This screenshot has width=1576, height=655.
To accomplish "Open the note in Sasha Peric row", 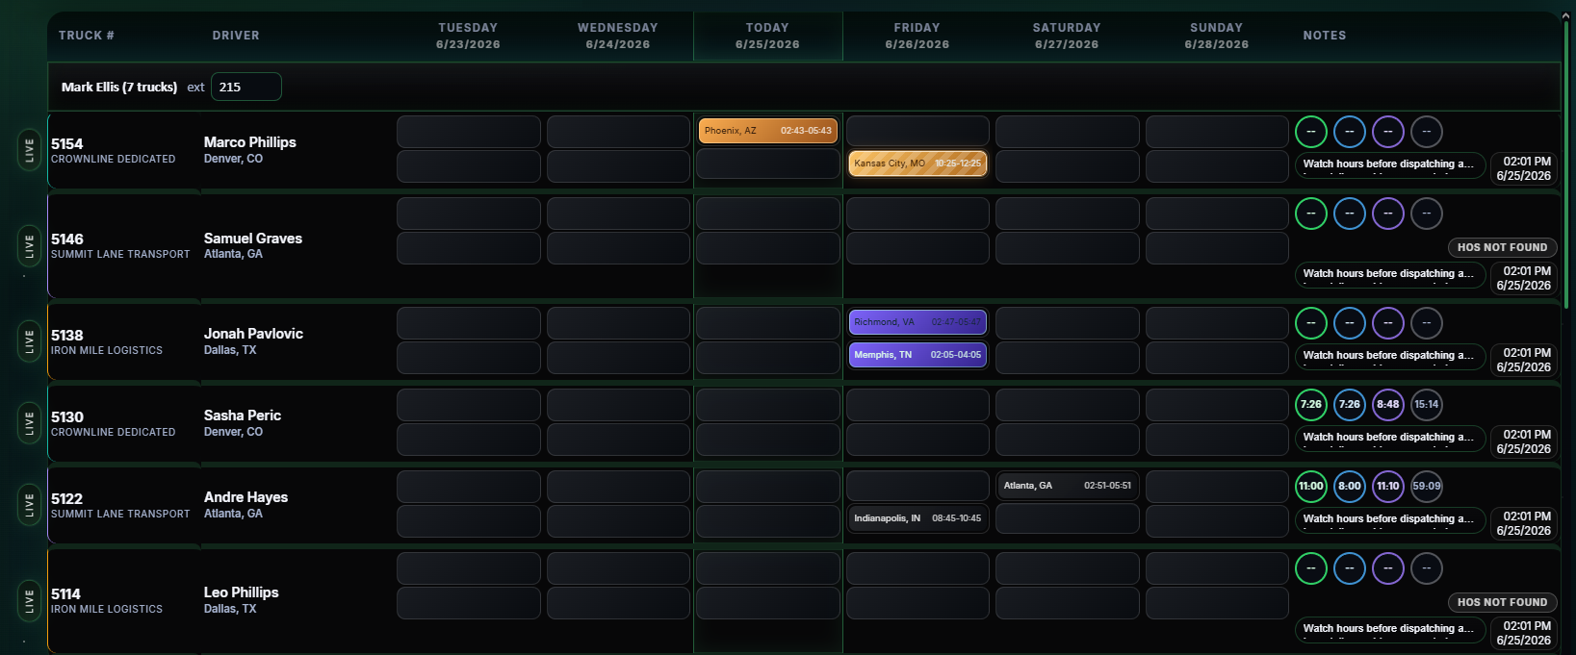I will point(1389,439).
